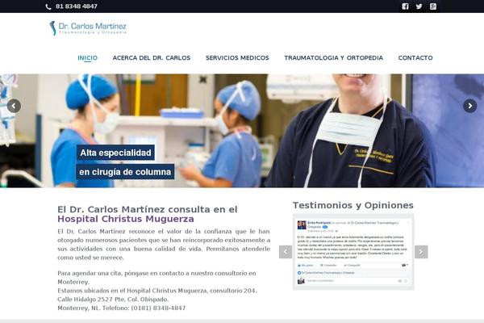Click the 'Alta especialidad' slide caption
The width and height of the screenshot is (484, 323).
[115, 153]
